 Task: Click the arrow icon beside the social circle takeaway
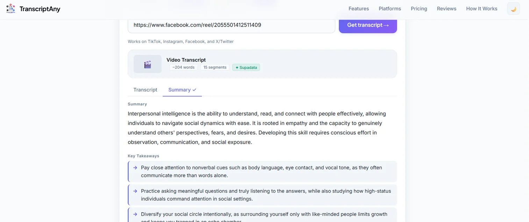(135, 214)
